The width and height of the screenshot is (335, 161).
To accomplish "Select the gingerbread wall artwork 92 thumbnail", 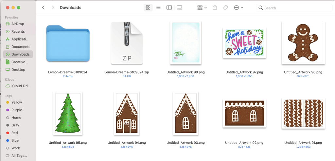I will (244, 113).
